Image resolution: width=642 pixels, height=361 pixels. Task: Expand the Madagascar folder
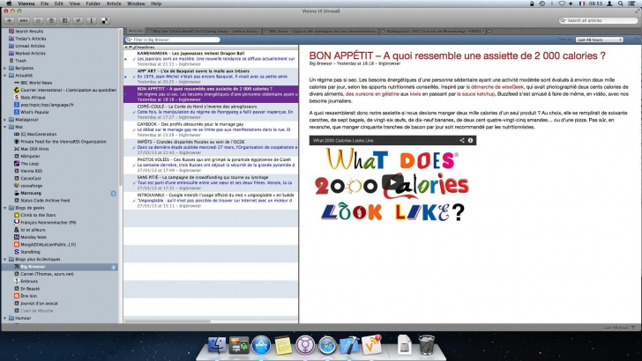[x=5, y=120]
